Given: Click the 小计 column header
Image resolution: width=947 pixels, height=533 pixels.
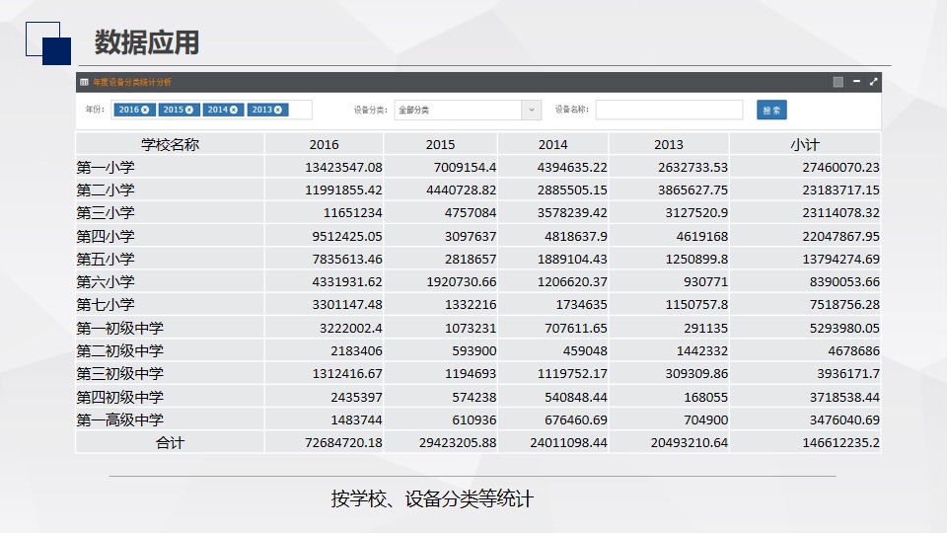Looking at the screenshot, I should tap(804, 144).
